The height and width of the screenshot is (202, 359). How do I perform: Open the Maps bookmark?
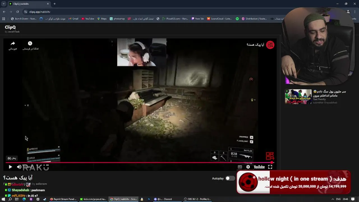[102, 19]
